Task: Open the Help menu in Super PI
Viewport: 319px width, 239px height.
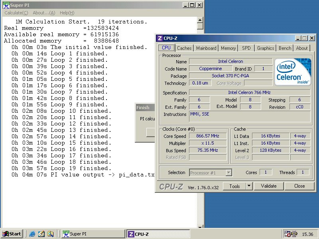Action: pyautogui.click(x=67, y=13)
